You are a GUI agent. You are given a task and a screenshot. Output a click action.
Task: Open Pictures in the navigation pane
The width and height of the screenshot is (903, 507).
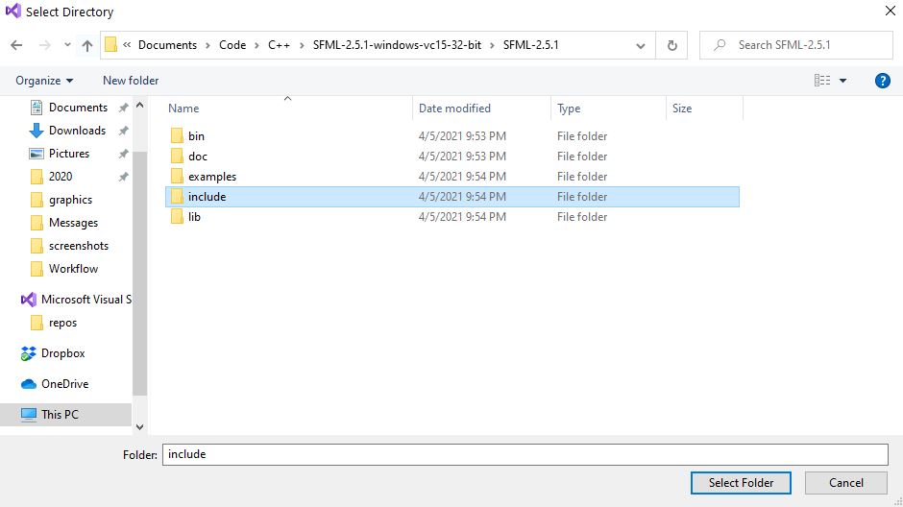coord(69,153)
